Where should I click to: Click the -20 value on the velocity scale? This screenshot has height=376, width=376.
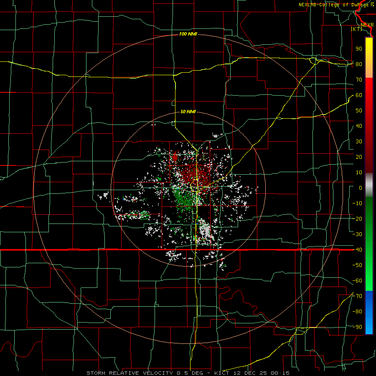357,219
